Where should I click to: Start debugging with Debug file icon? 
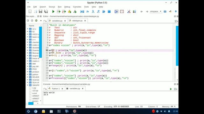pyautogui.click(x=82, y=11)
